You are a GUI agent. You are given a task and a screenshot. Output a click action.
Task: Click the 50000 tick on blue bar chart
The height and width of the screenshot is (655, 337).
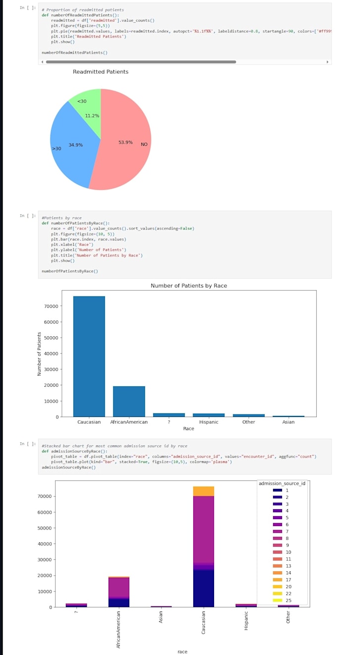click(x=51, y=338)
